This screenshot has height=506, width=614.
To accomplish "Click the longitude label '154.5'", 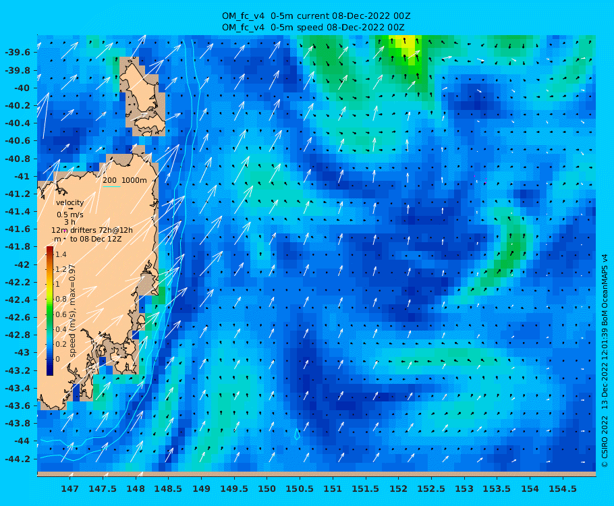I will tap(563, 488).
